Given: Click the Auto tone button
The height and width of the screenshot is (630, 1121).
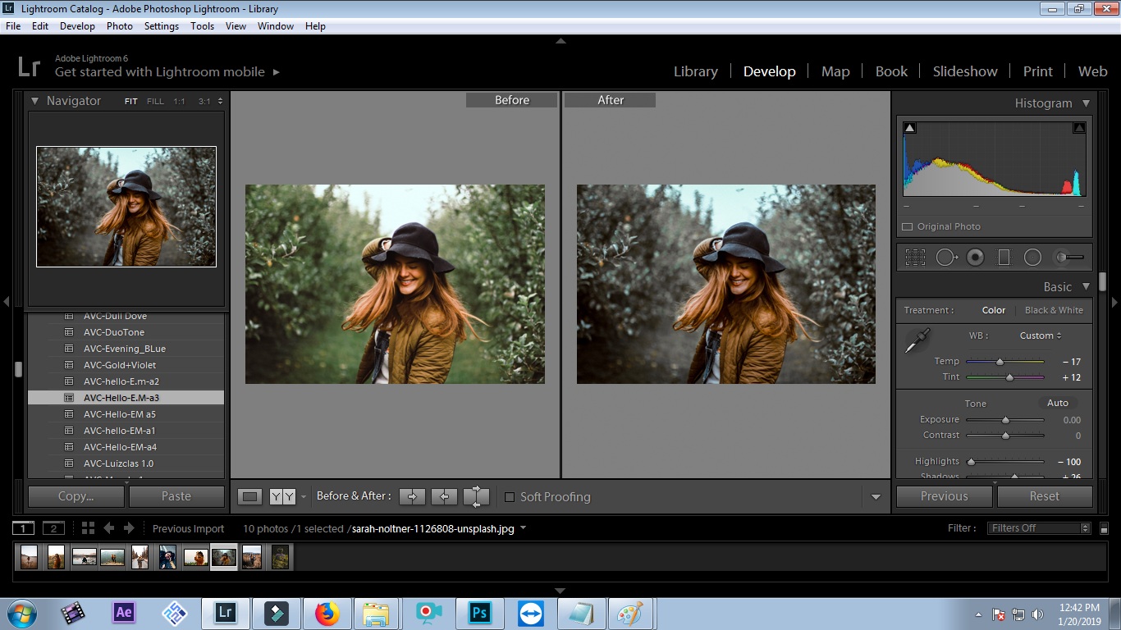Looking at the screenshot, I should point(1058,403).
